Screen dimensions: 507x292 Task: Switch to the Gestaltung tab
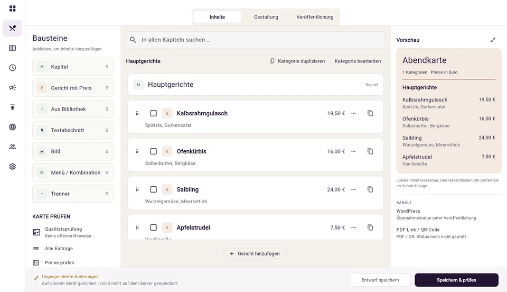point(266,17)
